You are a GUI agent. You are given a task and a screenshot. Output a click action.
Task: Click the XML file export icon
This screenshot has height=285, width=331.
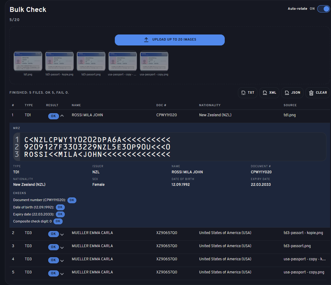click(x=264, y=92)
